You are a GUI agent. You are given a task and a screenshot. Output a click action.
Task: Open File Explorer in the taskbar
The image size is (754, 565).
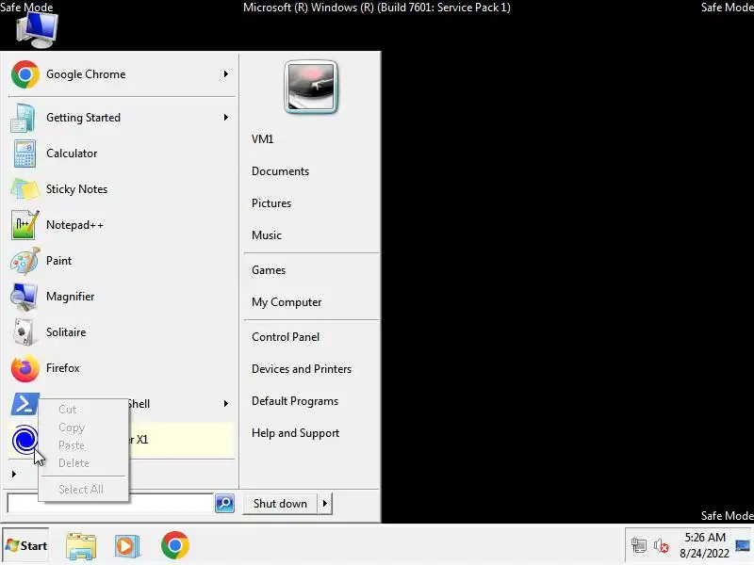pyautogui.click(x=81, y=546)
